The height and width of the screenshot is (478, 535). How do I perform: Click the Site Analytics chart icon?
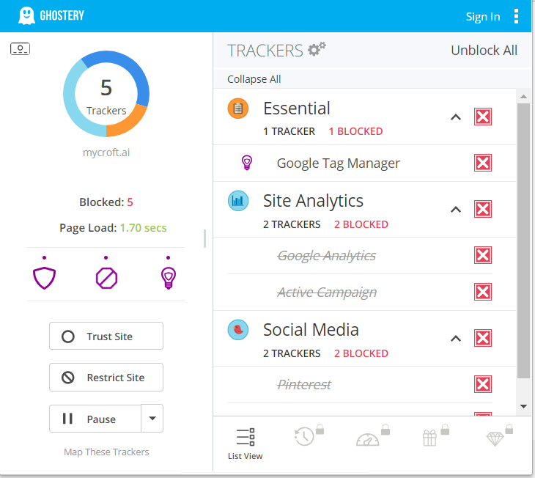[237, 201]
